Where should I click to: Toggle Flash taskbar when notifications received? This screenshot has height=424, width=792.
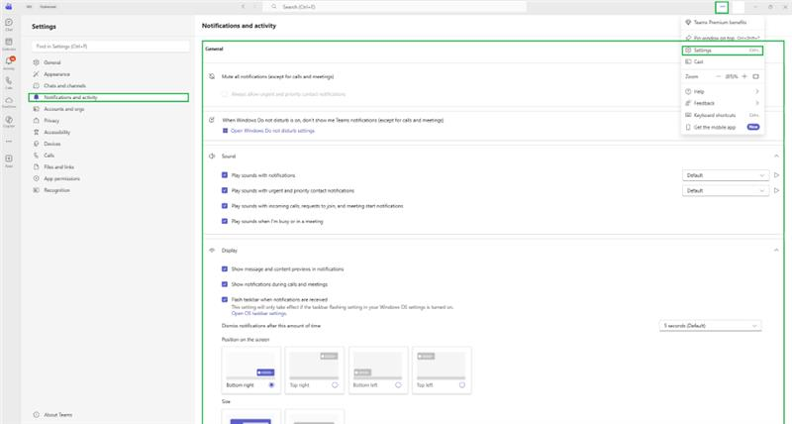pos(225,300)
